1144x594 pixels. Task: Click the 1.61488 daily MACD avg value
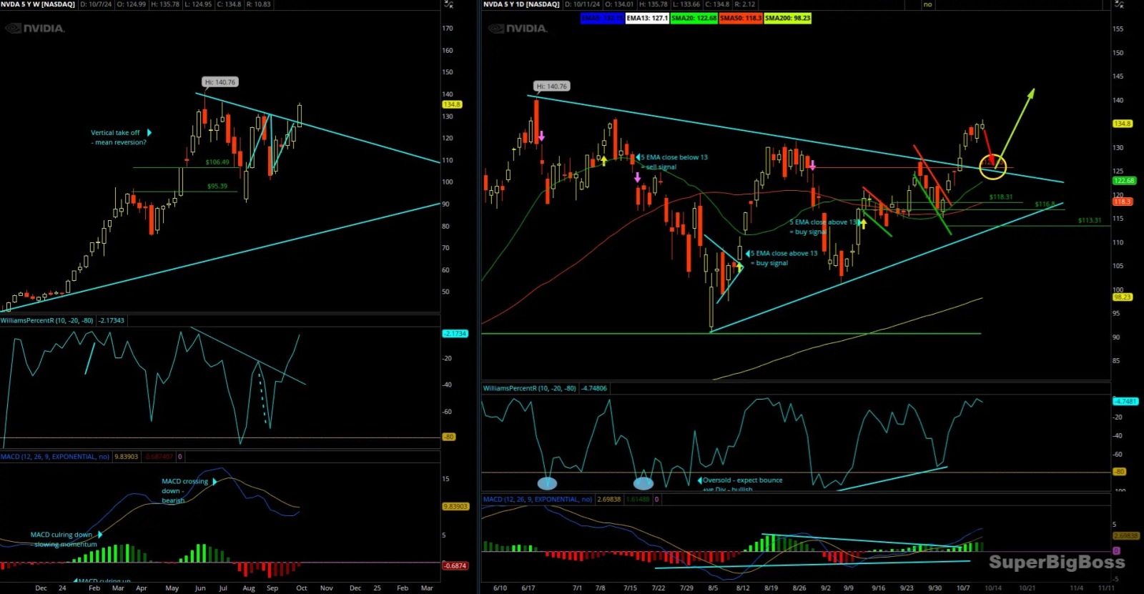[x=638, y=499]
